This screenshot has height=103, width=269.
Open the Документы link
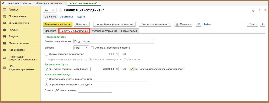pos(66,17)
